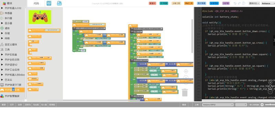Center the block workspace with crosshair icon
Screen dimensions: 275x125
(186, 71)
